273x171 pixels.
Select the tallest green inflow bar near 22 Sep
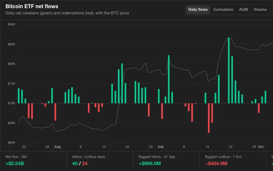tap(229, 70)
